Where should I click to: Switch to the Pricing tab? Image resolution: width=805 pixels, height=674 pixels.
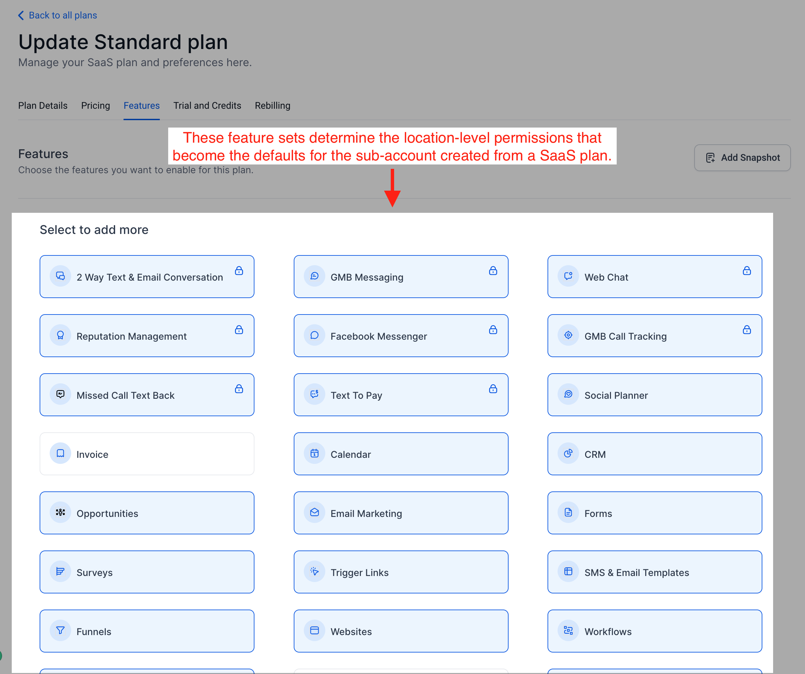[95, 105]
